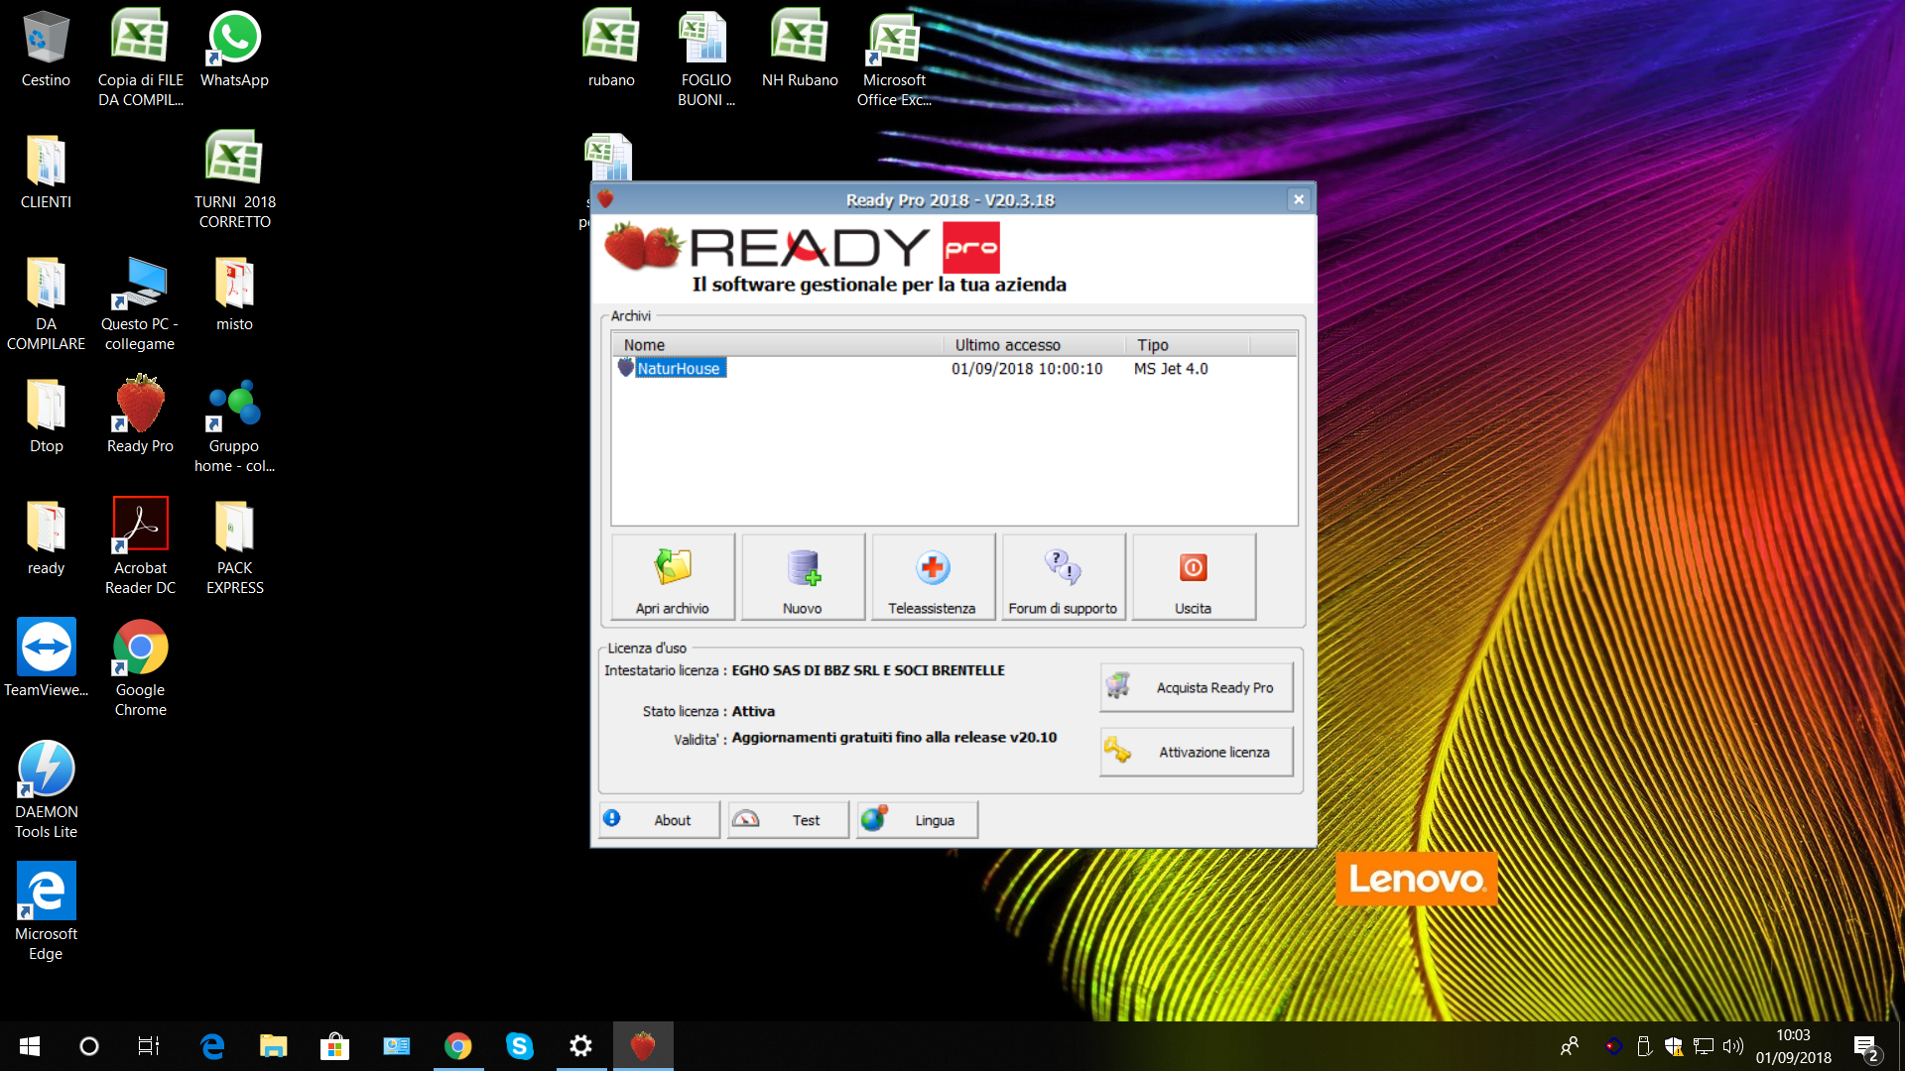Select the FOGLIO BUONI Excel file
Screen dimensions: 1905x1071
tap(705, 58)
